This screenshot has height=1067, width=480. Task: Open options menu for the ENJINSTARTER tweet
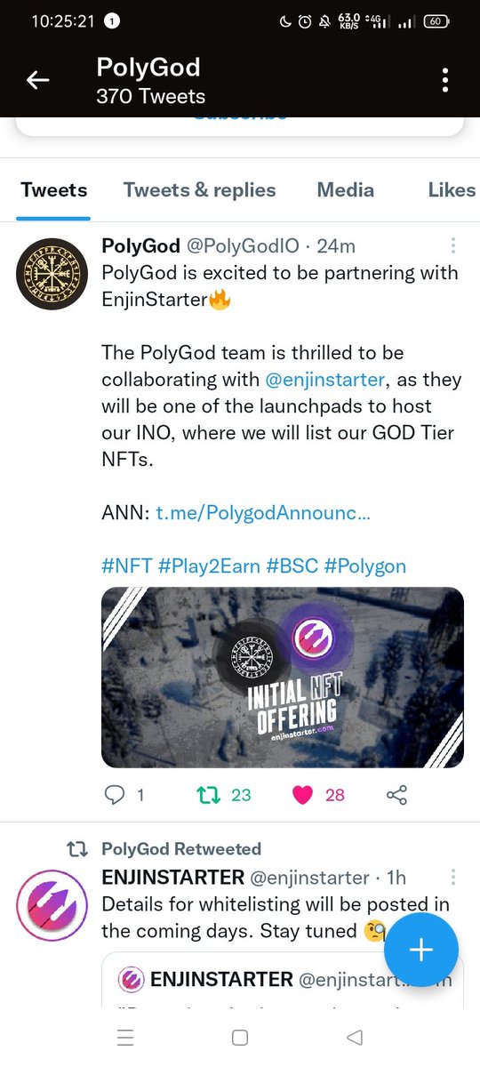pyautogui.click(x=453, y=877)
